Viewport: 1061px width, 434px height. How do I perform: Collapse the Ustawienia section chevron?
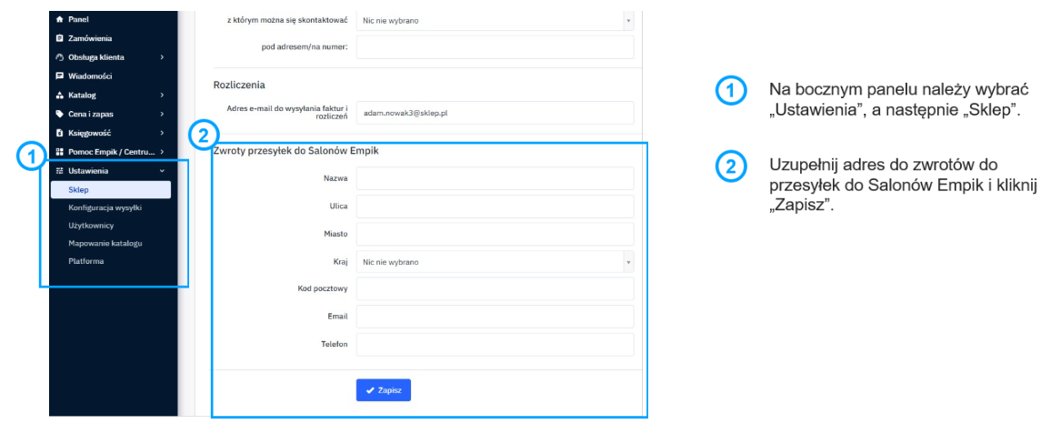coord(162,170)
